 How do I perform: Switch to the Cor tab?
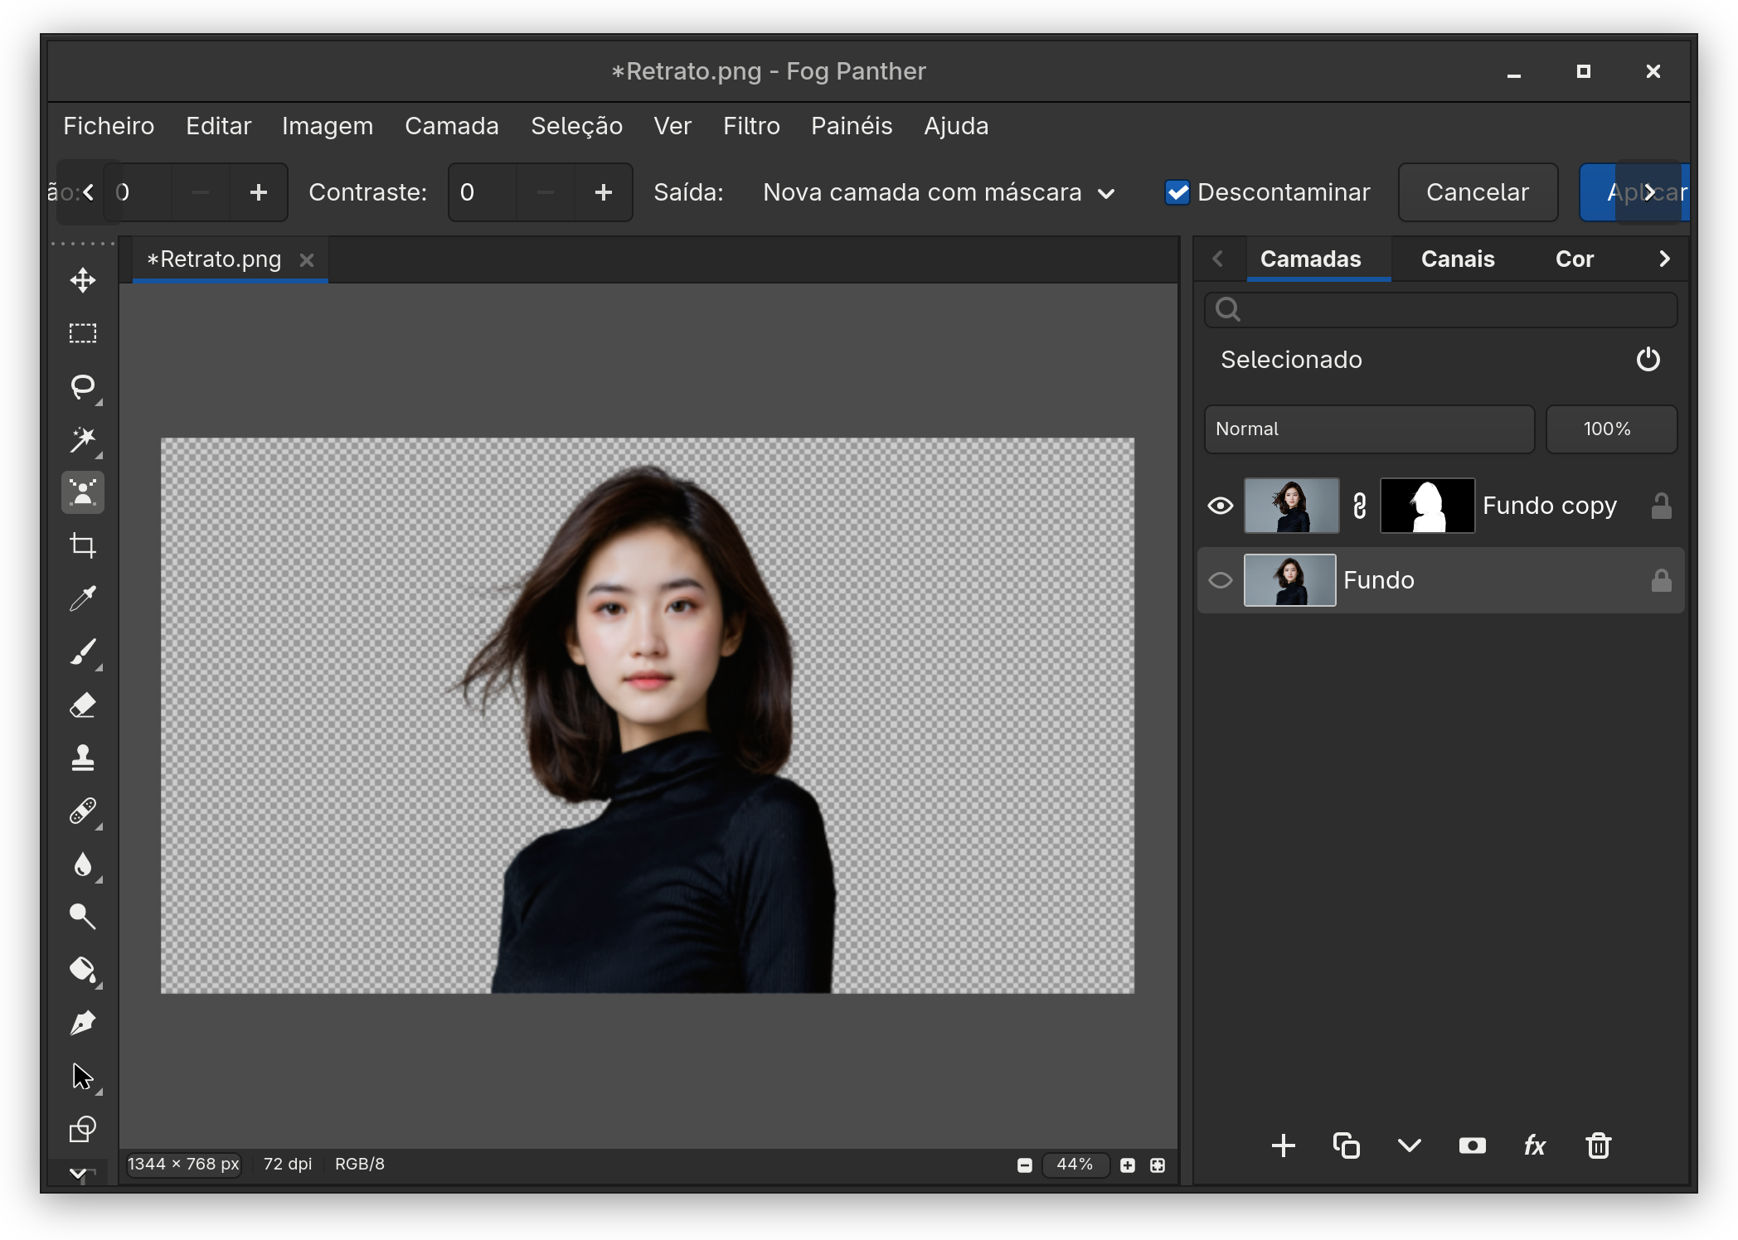pos(1575,259)
